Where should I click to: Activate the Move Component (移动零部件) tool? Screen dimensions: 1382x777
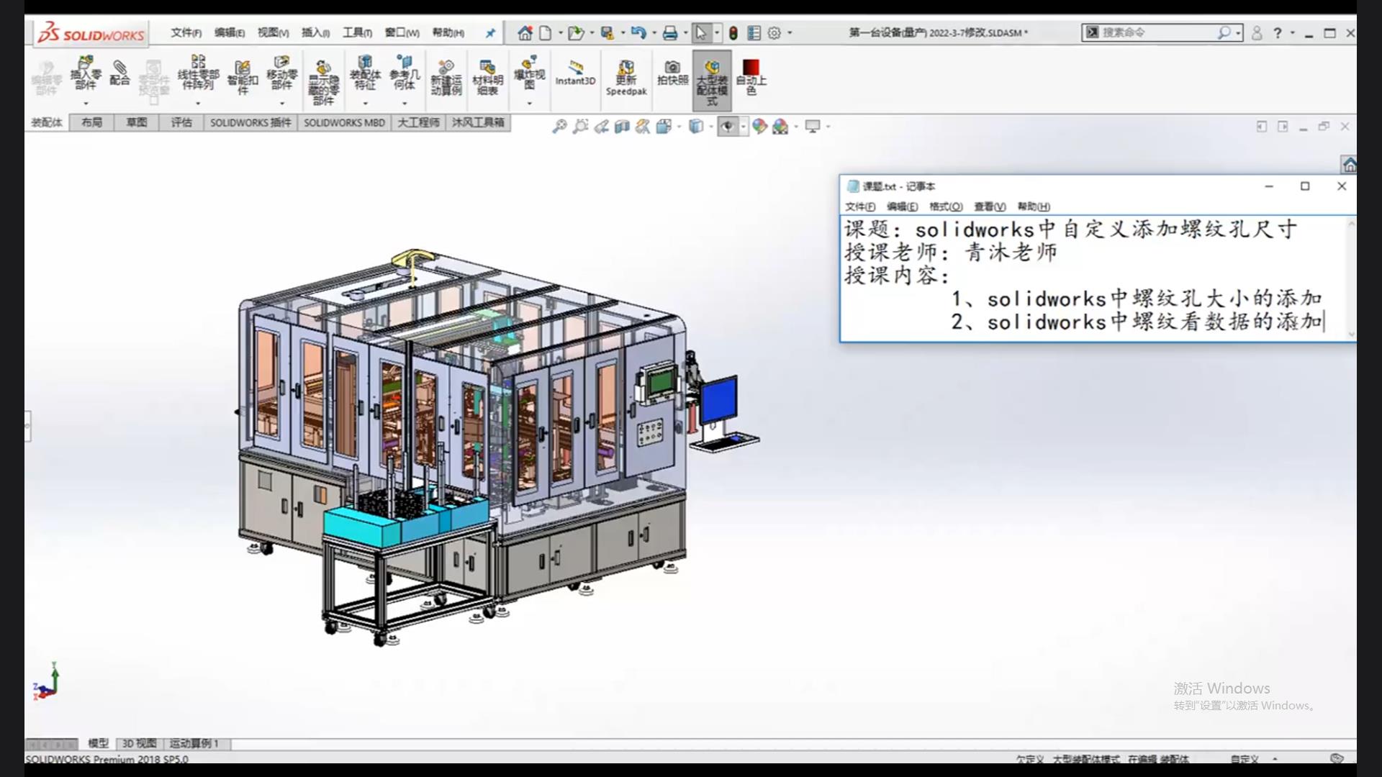(x=281, y=73)
